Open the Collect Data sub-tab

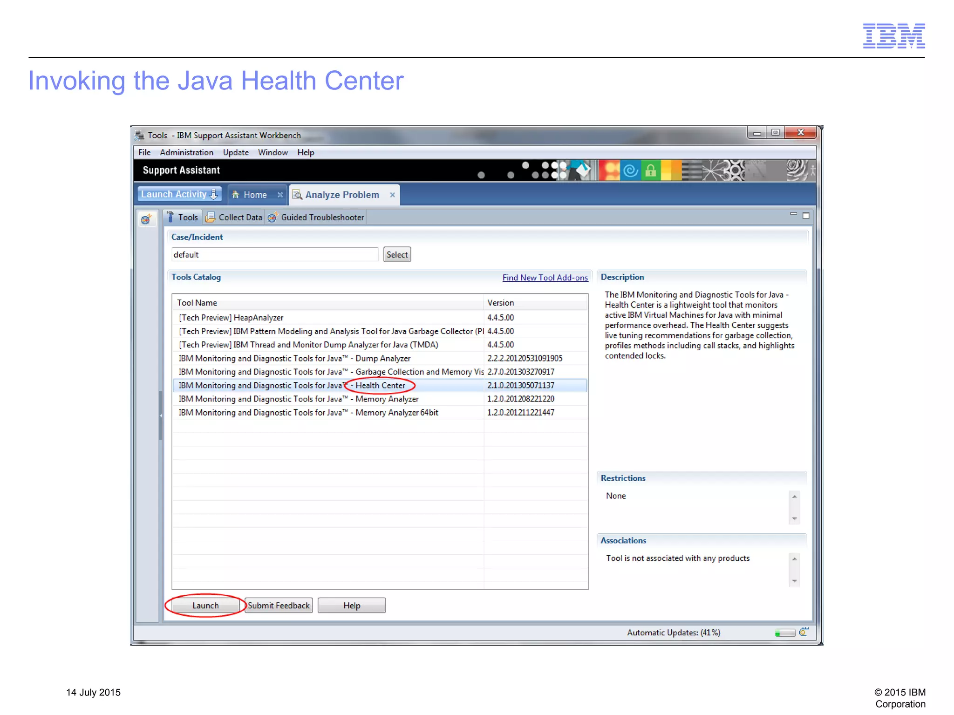234,217
